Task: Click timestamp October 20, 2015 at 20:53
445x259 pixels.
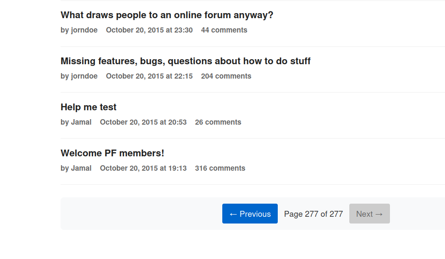Action: (x=143, y=122)
